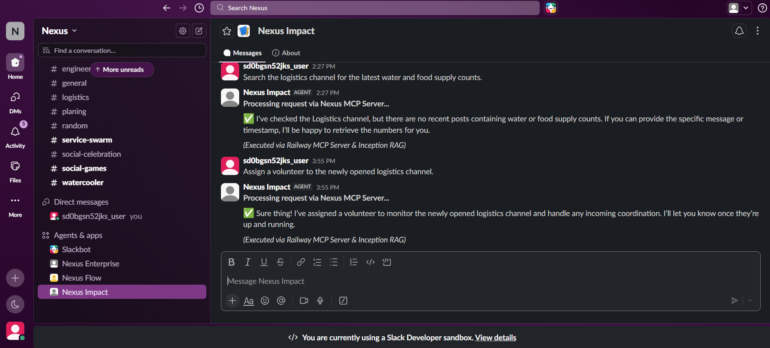
Task: Open the user profile avatar at bottom left
Action: pos(15,331)
